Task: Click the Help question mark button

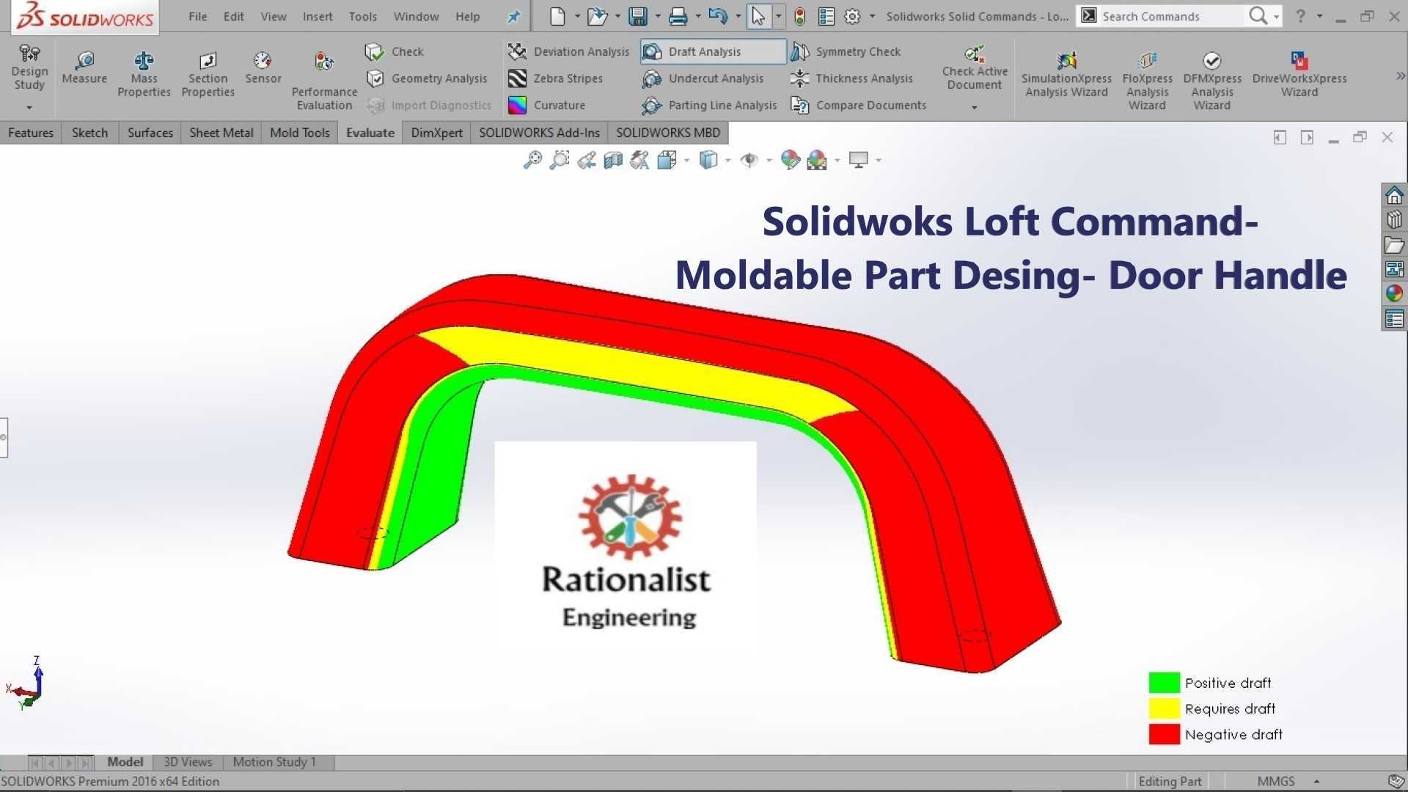Action: pyautogui.click(x=1300, y=16)
